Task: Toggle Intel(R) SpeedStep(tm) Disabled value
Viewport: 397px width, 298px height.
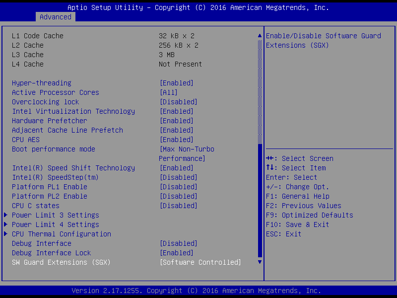Action: [x=178, y=177]
